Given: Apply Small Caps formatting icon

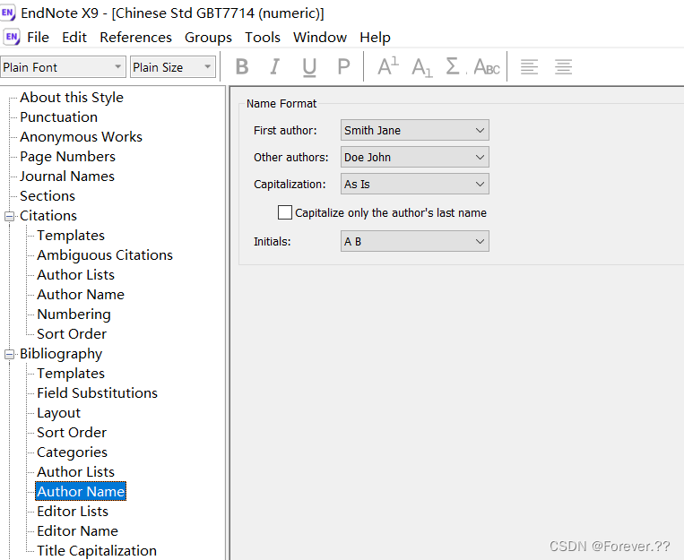Looking at the screenshot, I should (487, 67).
